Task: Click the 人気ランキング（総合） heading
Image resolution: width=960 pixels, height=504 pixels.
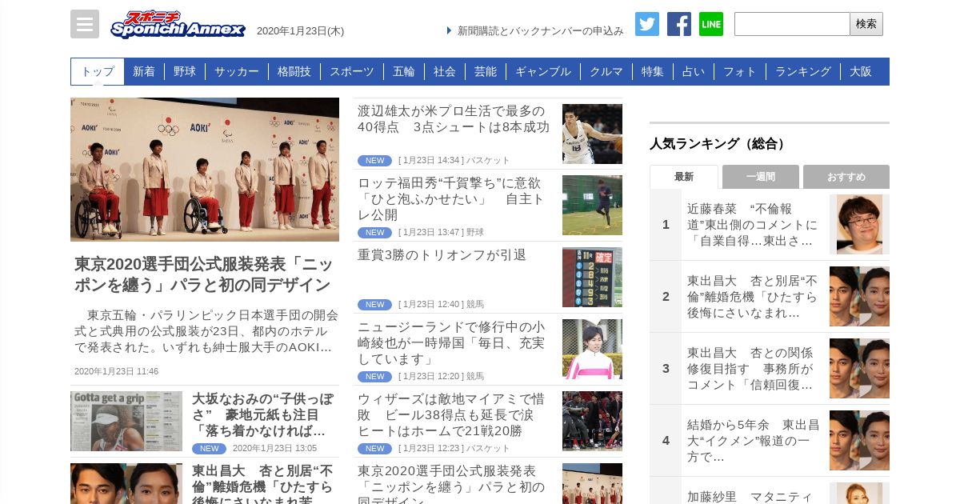Action: 718,144
